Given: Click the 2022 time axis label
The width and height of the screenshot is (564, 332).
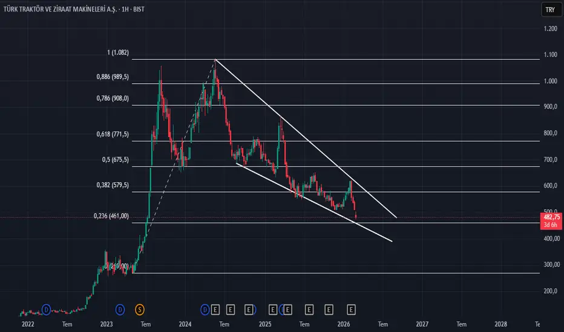Looking at the screenshot, I should 28,324.
